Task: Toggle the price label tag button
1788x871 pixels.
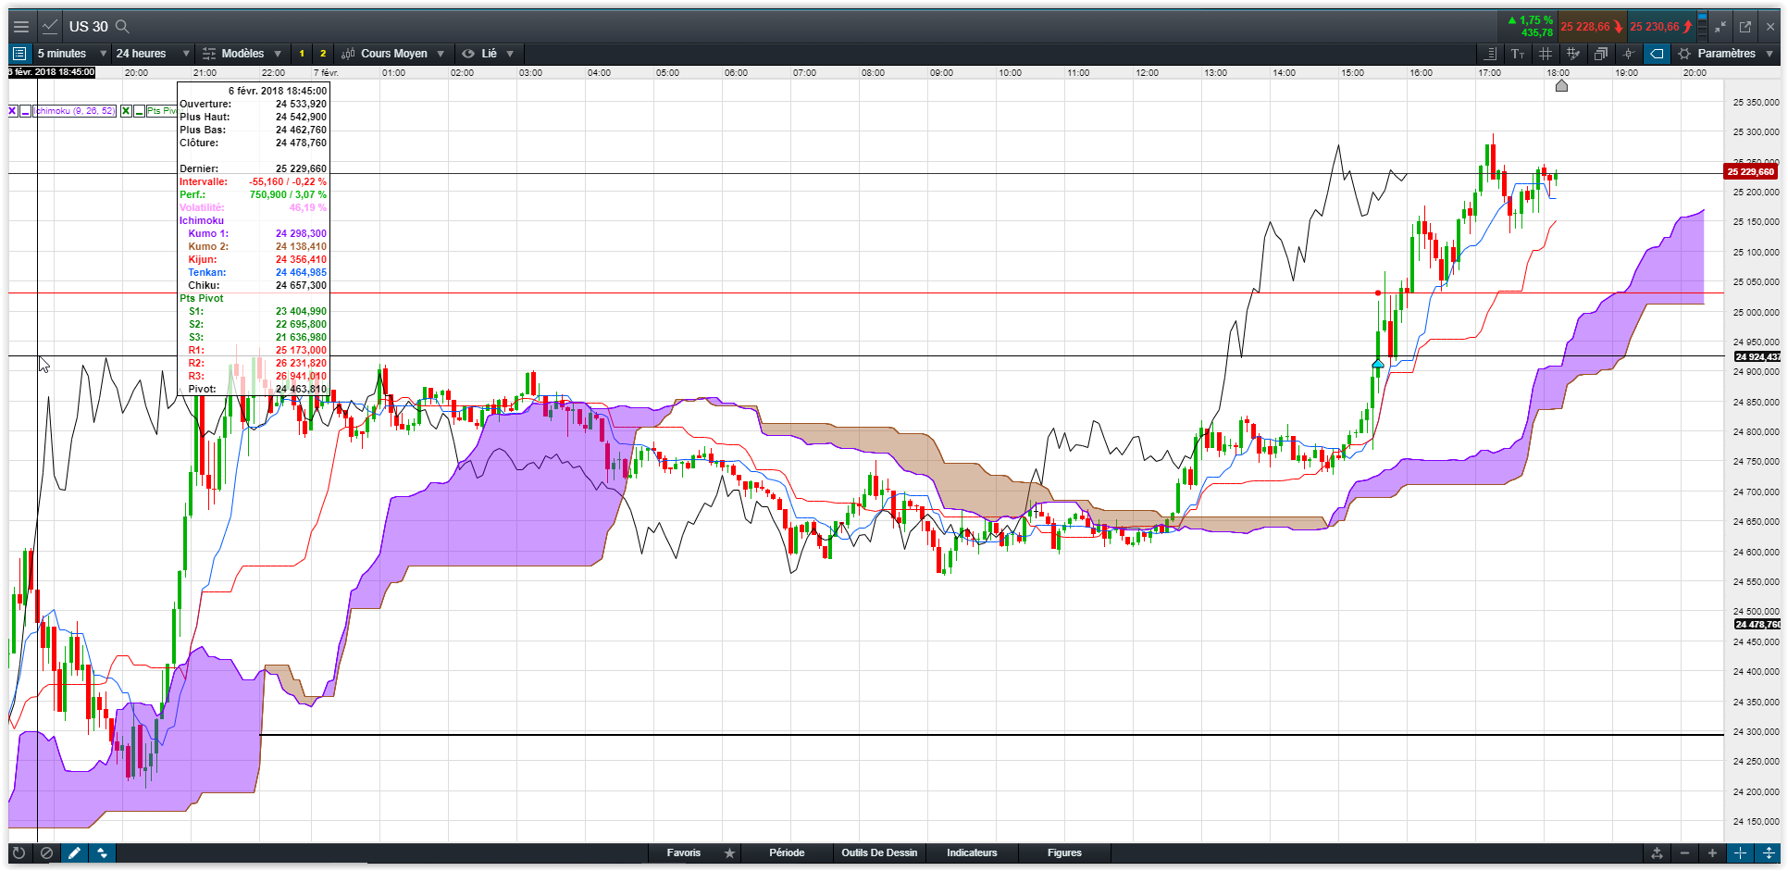Action: click(1657, 54)
